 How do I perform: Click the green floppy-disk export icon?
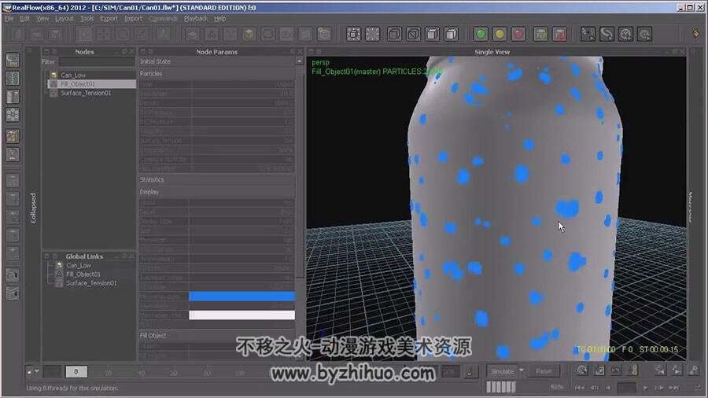click(x=540, y=34)
